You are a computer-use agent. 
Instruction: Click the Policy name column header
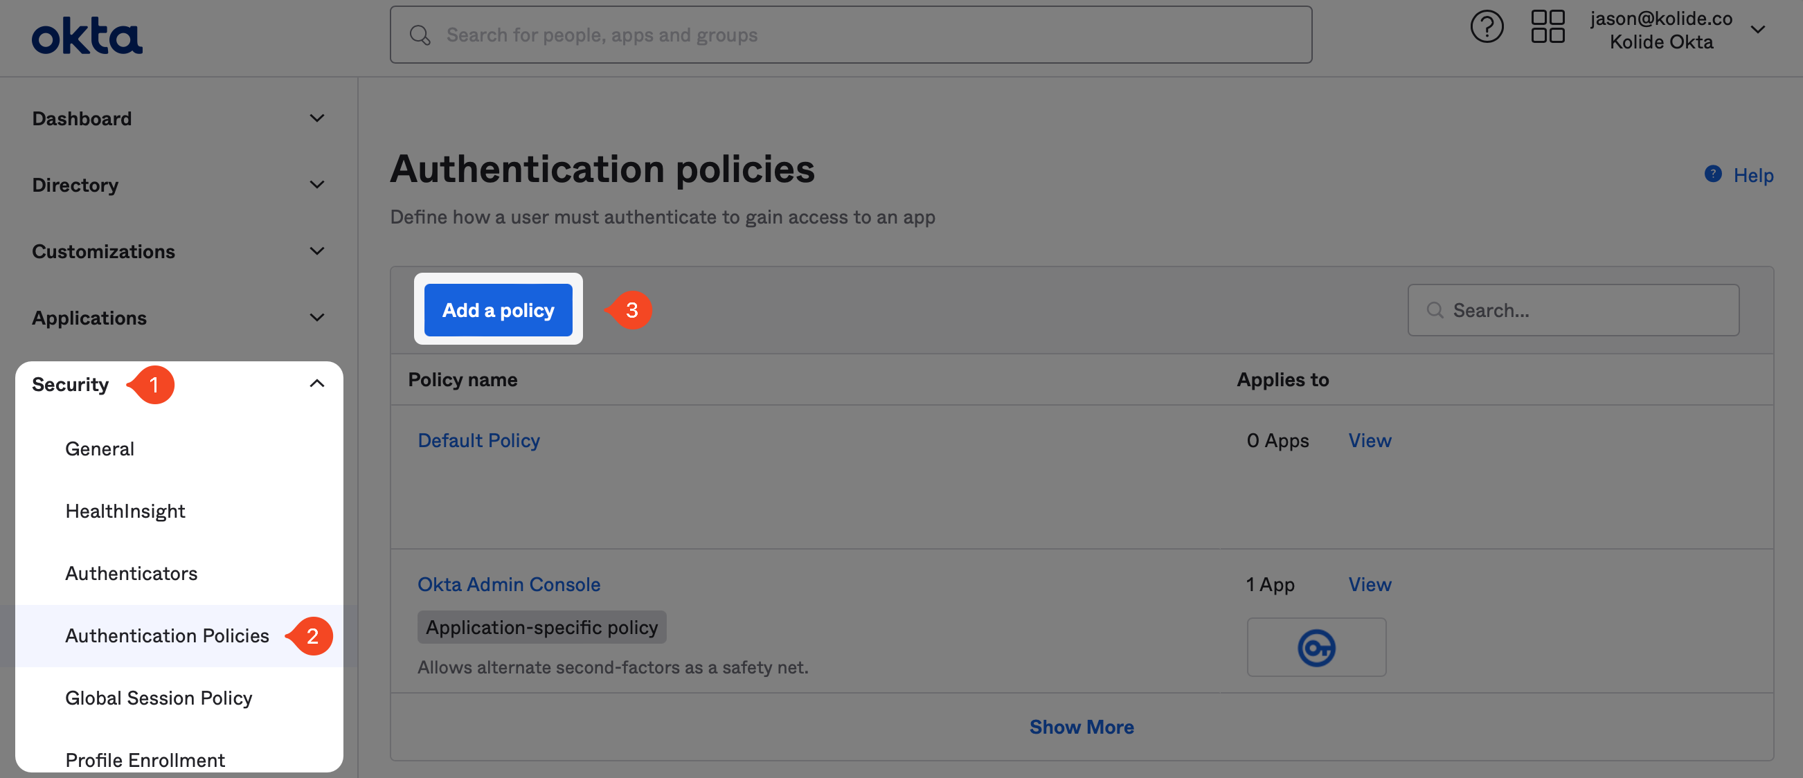coord(463,379)
